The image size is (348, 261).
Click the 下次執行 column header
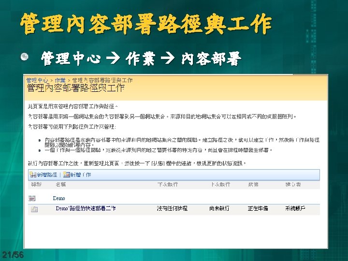tap(168, 185)
